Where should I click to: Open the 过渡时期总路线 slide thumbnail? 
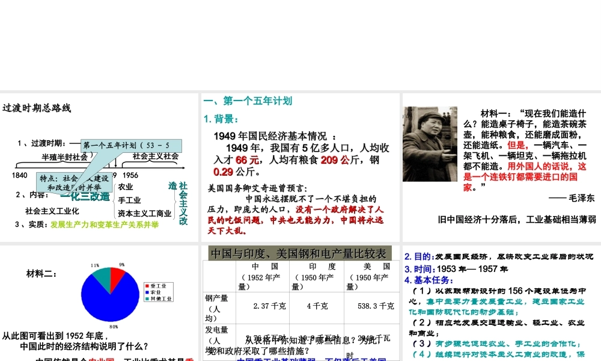(99, 167)
